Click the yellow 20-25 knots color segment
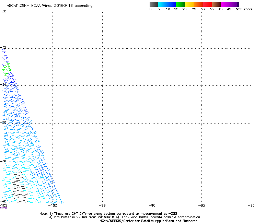Image resolution: width=254 pixels, height=223 pixels. (189, 4)
